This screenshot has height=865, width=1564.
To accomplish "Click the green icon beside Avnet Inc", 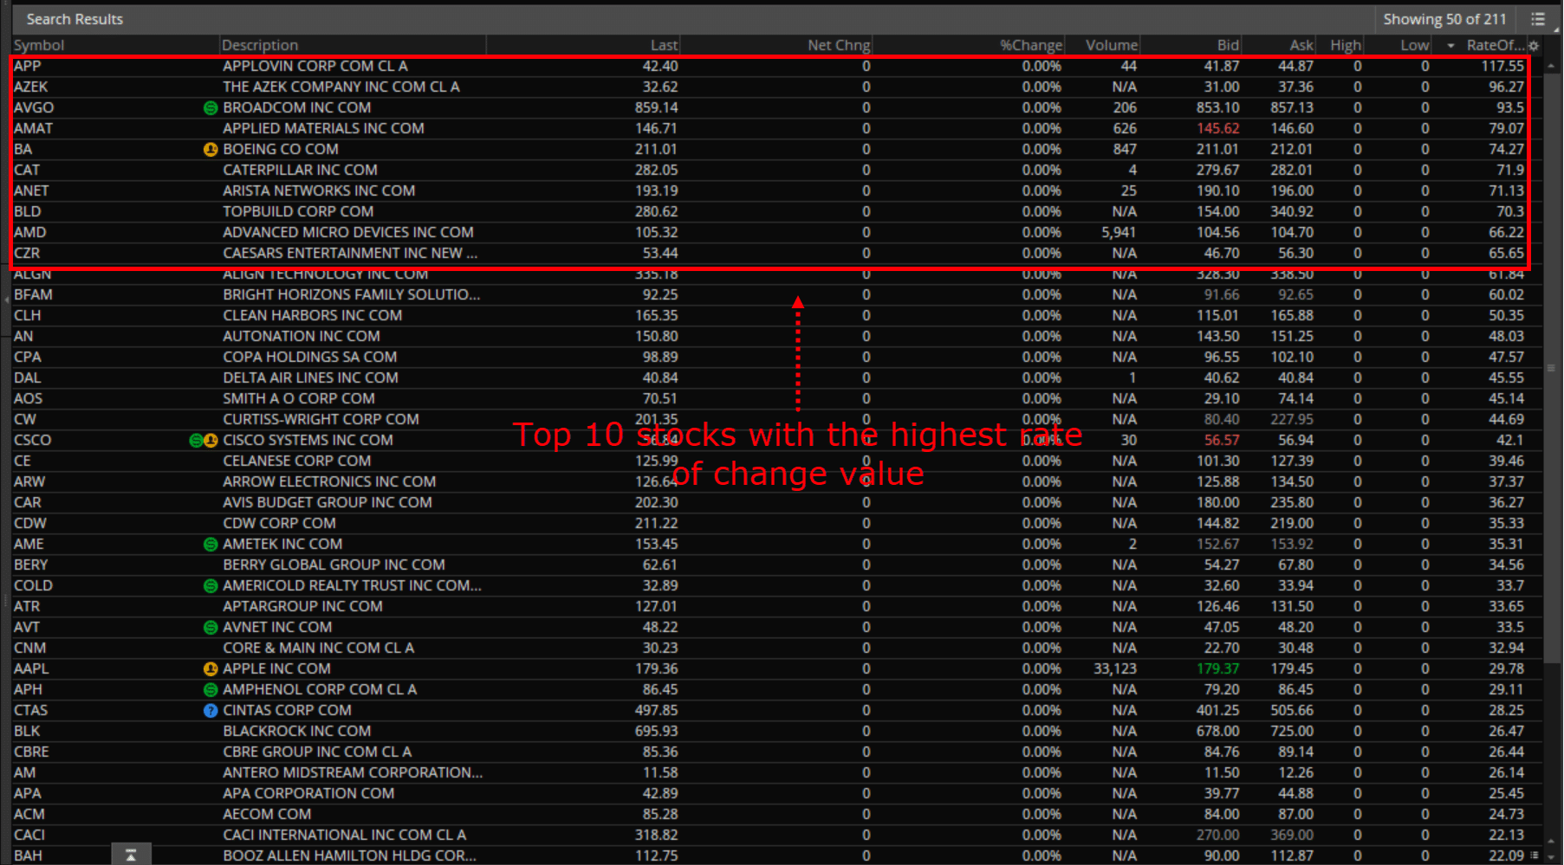I will 210,628.
